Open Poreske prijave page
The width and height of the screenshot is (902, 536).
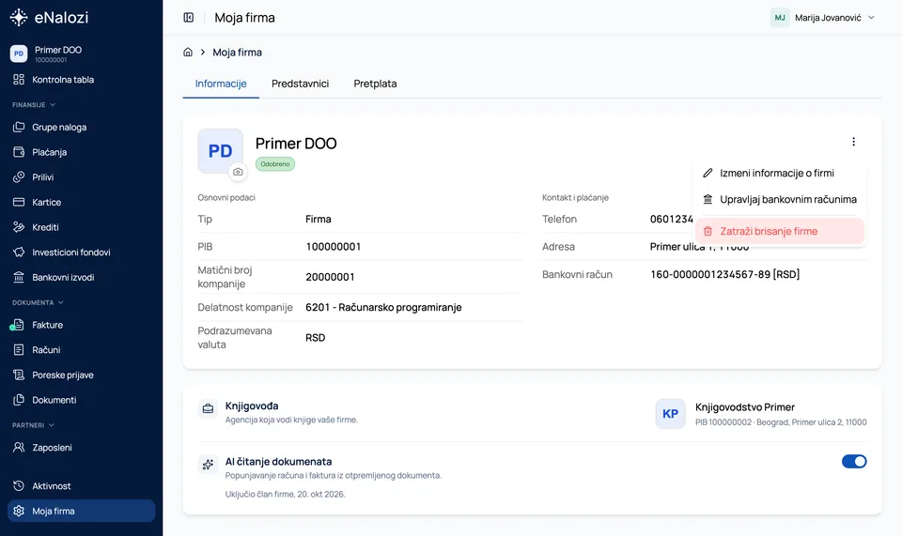click(x=81, y=375)
